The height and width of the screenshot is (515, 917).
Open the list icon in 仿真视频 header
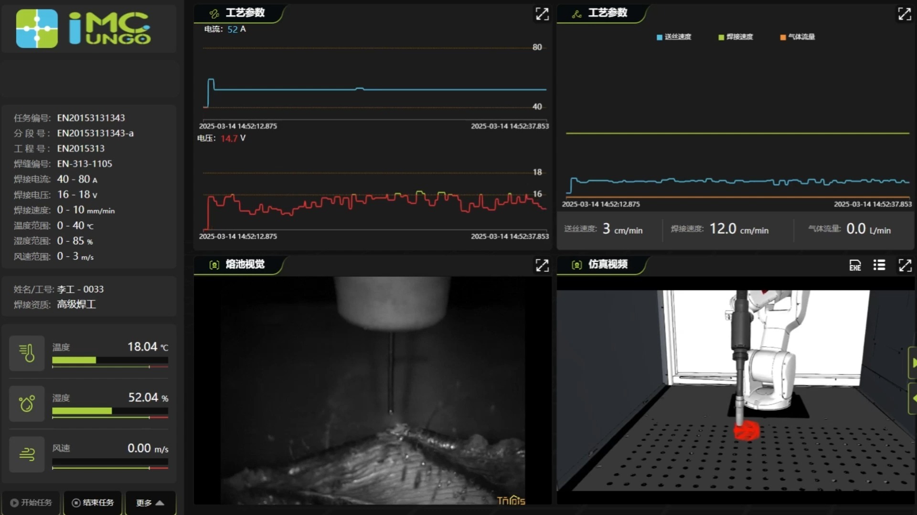(x=879, y=265)
